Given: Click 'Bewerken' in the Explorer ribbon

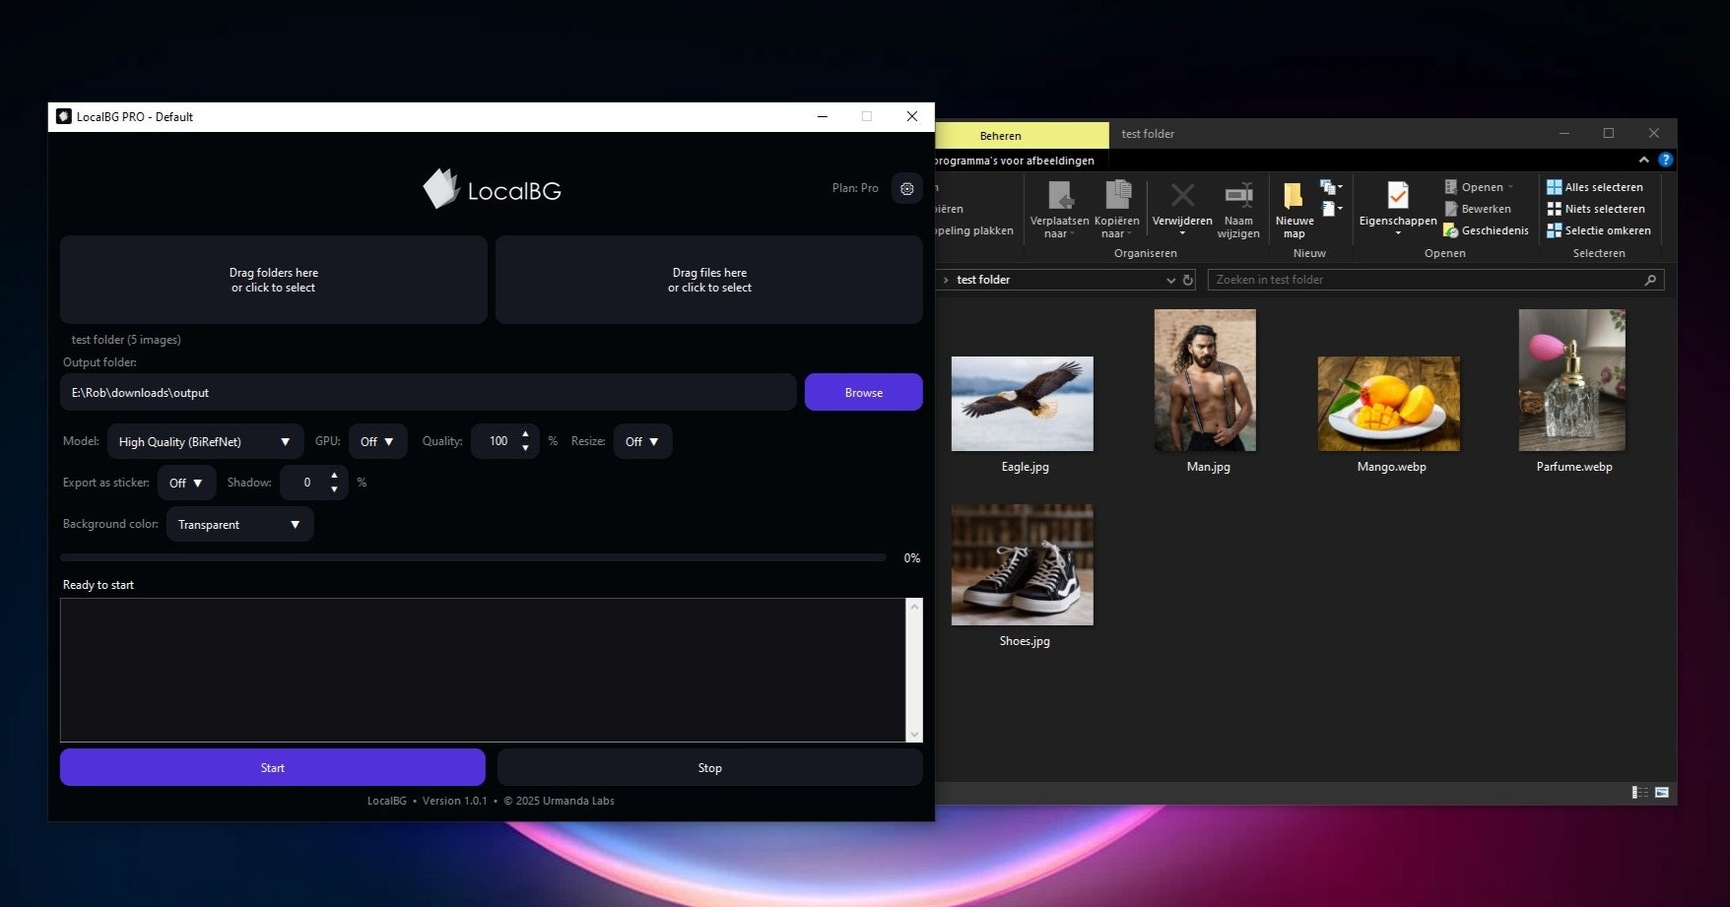Looking at the screenshot, I should [x=1478, y=209].
